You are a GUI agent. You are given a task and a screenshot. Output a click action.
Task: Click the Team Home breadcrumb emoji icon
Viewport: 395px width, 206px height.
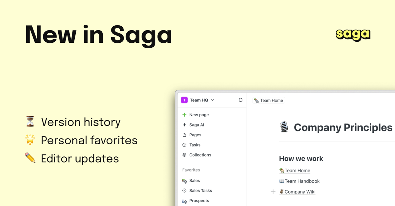(256, 101)
